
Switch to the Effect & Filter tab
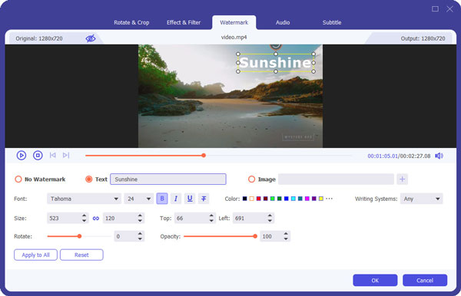pos(184,22)
